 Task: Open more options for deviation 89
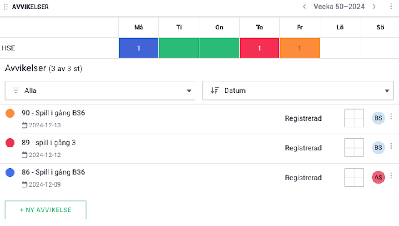click(391, 146)
